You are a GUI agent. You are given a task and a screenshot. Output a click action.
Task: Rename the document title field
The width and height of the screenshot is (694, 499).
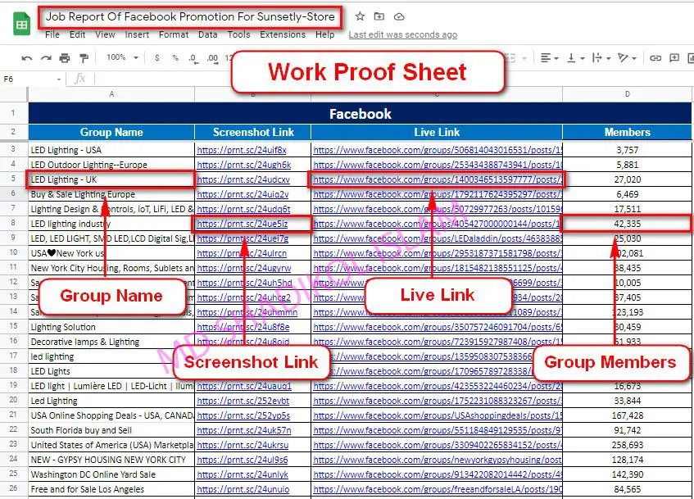point(190,17)
